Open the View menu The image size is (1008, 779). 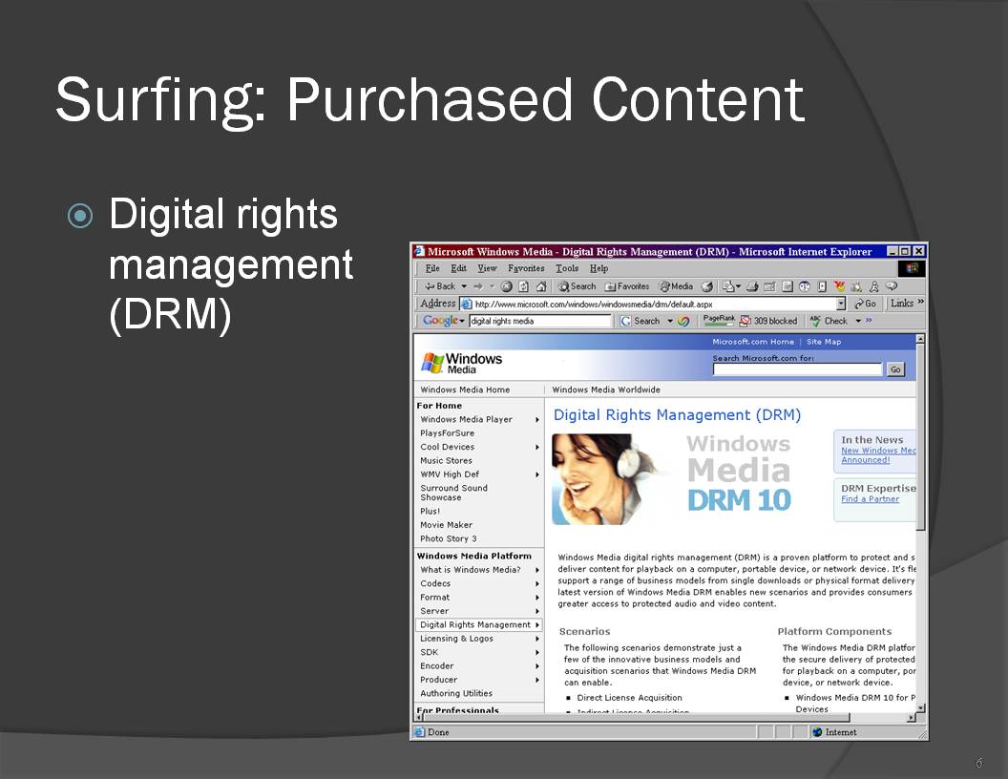click(487, 268)
